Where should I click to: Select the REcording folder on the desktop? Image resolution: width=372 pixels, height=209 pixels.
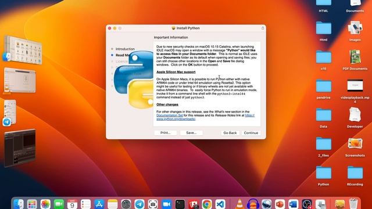(355, 173)
